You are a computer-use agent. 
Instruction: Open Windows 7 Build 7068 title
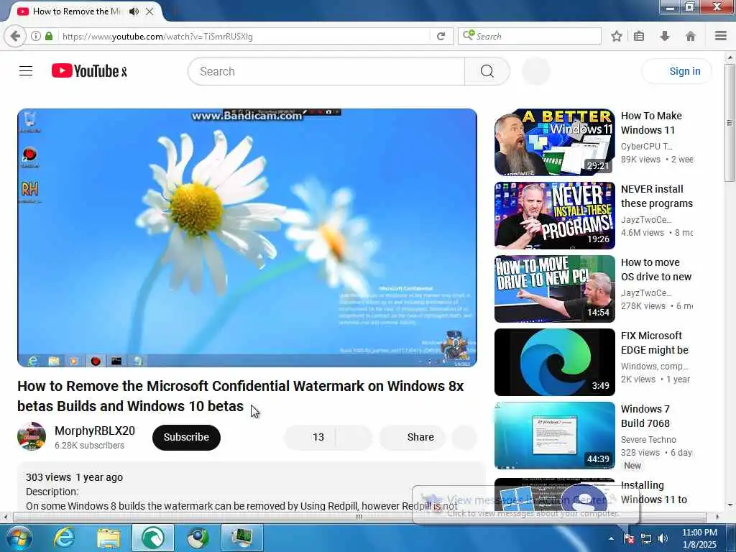coord(645,416)
